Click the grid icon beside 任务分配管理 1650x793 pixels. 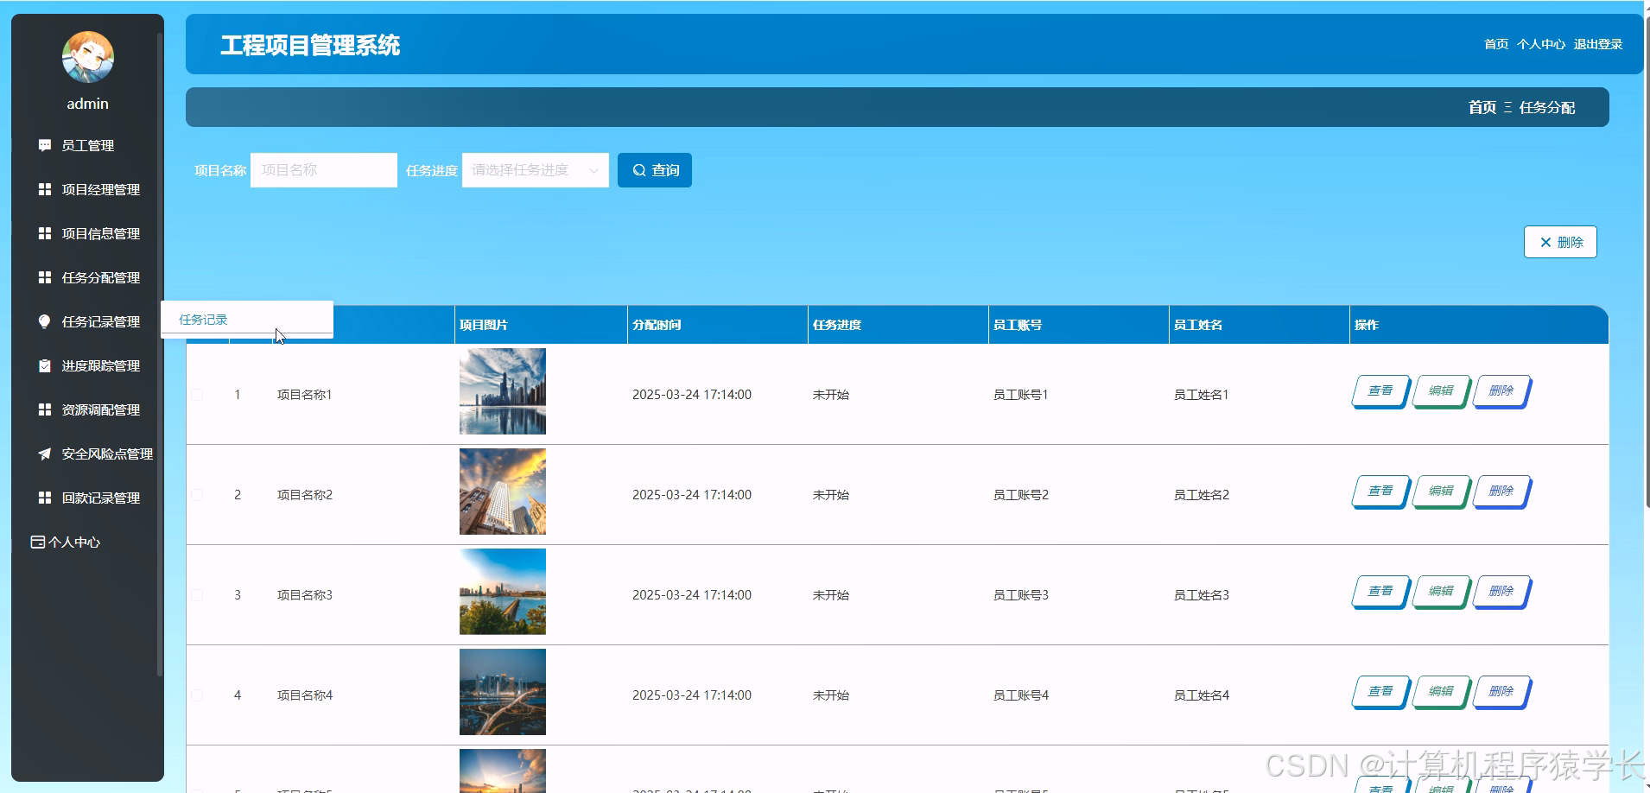pyautogui.click(x=45, y=277)
